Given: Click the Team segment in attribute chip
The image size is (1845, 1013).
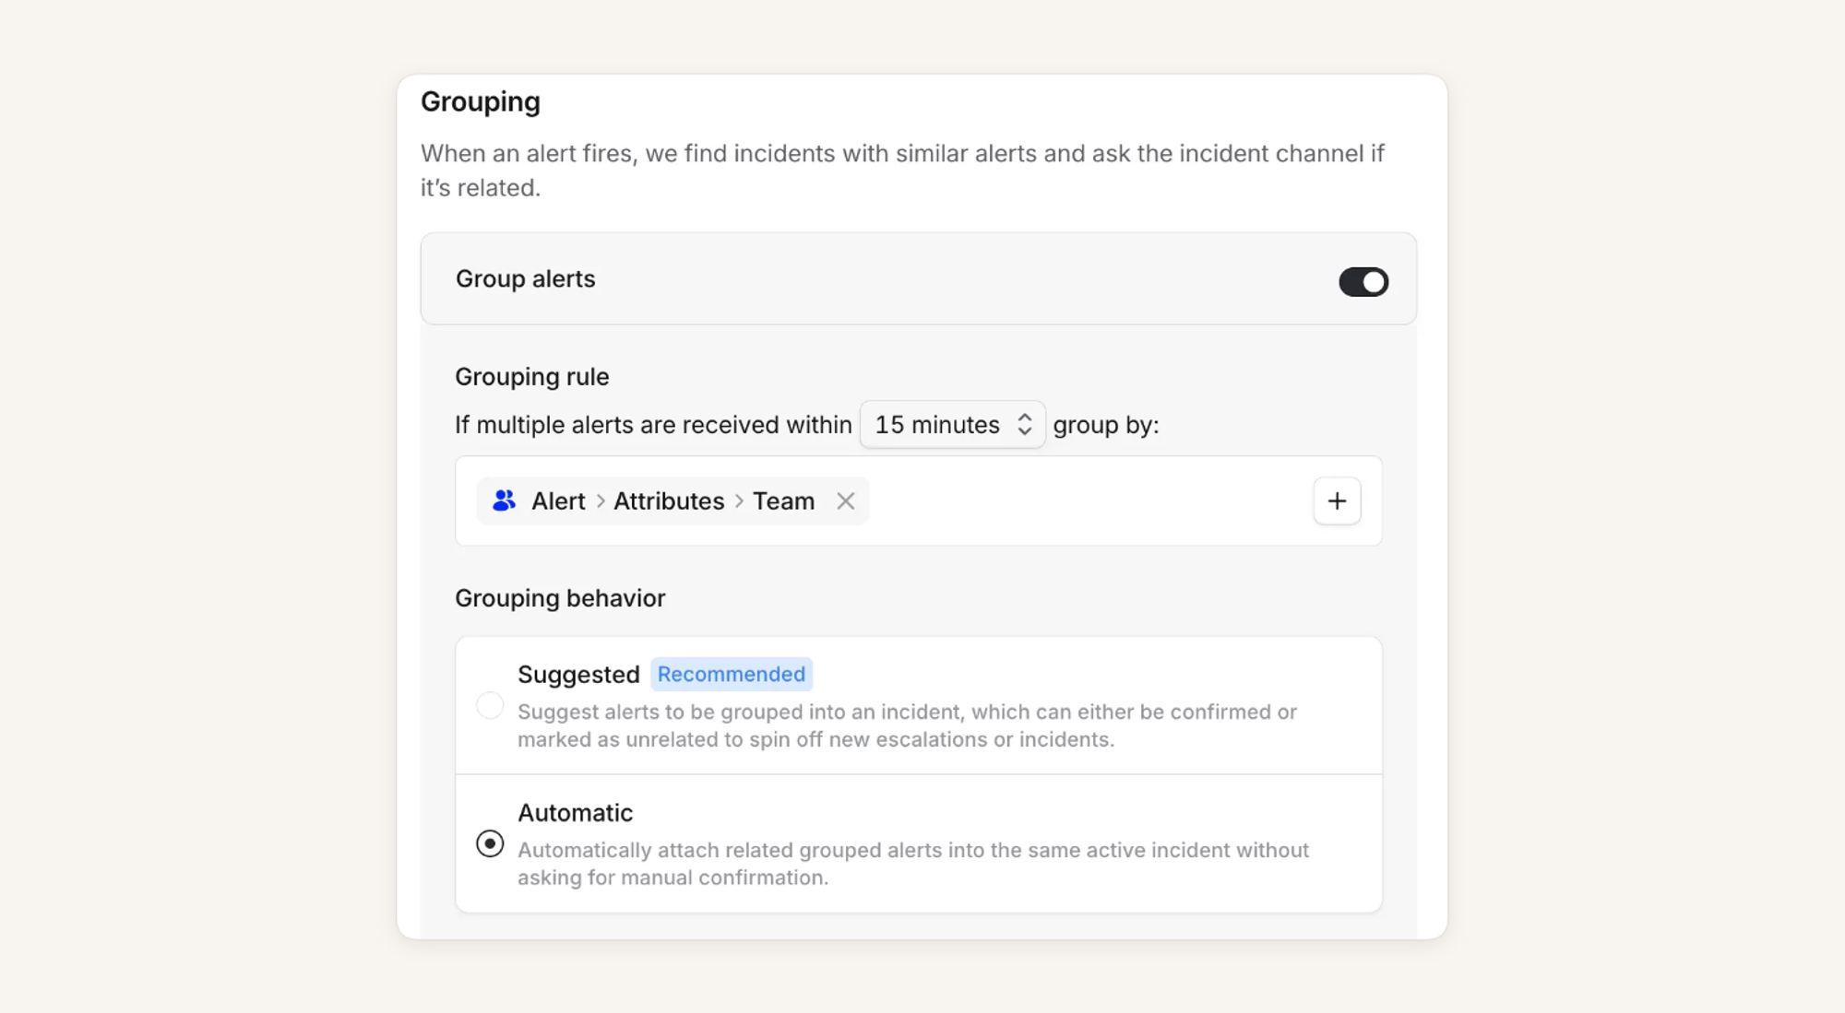Looking at the screenshot, I should [x=783, y=501].
